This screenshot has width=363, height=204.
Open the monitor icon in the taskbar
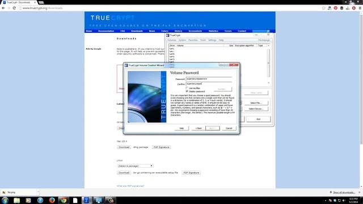[x=98, y=200]
